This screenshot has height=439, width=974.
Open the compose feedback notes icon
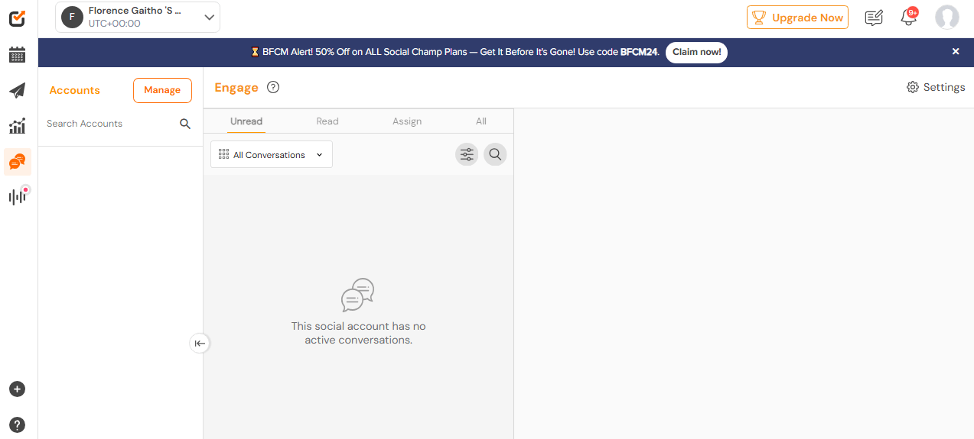(874, 18)
